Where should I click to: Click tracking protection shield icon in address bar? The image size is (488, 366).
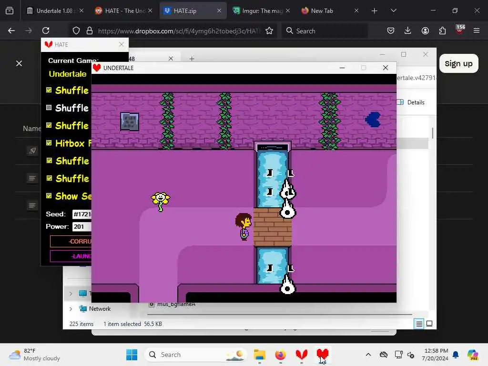76,30
